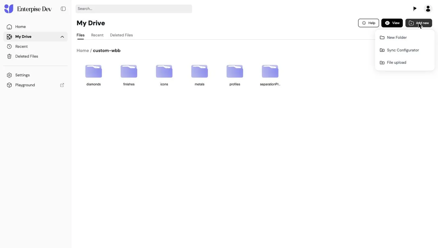Viewport: 438px width, 248px height.
Task: Switch to the Deleted Files tab
Action: coord(121,35)
